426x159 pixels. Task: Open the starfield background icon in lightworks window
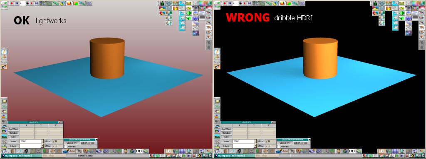pos(196,33)
